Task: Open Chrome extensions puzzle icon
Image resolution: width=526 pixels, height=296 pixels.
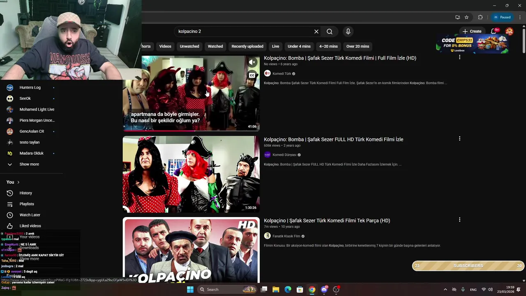Action: coord(480,17)
